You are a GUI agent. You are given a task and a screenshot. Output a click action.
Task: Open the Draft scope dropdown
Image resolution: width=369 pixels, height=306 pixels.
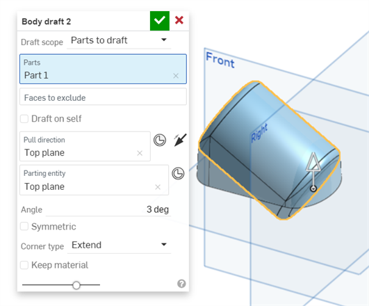[x=119, y=40]
